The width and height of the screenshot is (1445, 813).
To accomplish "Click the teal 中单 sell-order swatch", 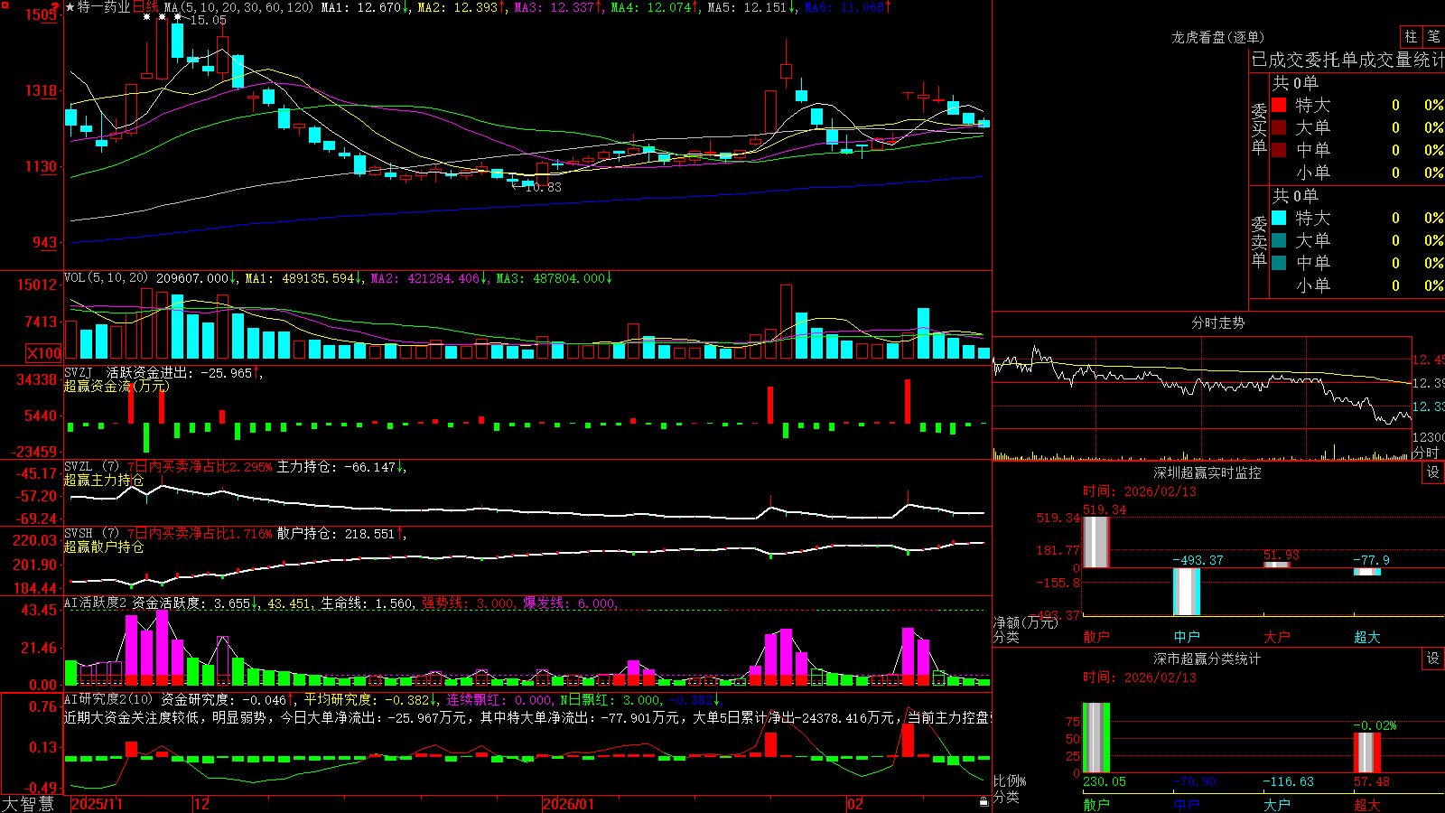I will pyautogui.click(x=1279, y=262).
